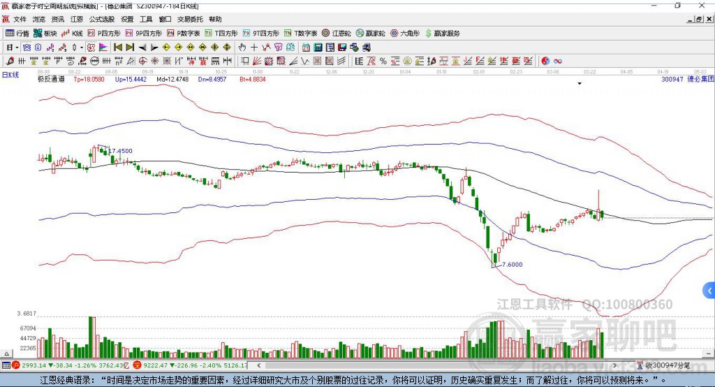This screenshot has width=715, height=387.
Task: Open the calculator icon in toolbar
Action: [x=318, y=48]
